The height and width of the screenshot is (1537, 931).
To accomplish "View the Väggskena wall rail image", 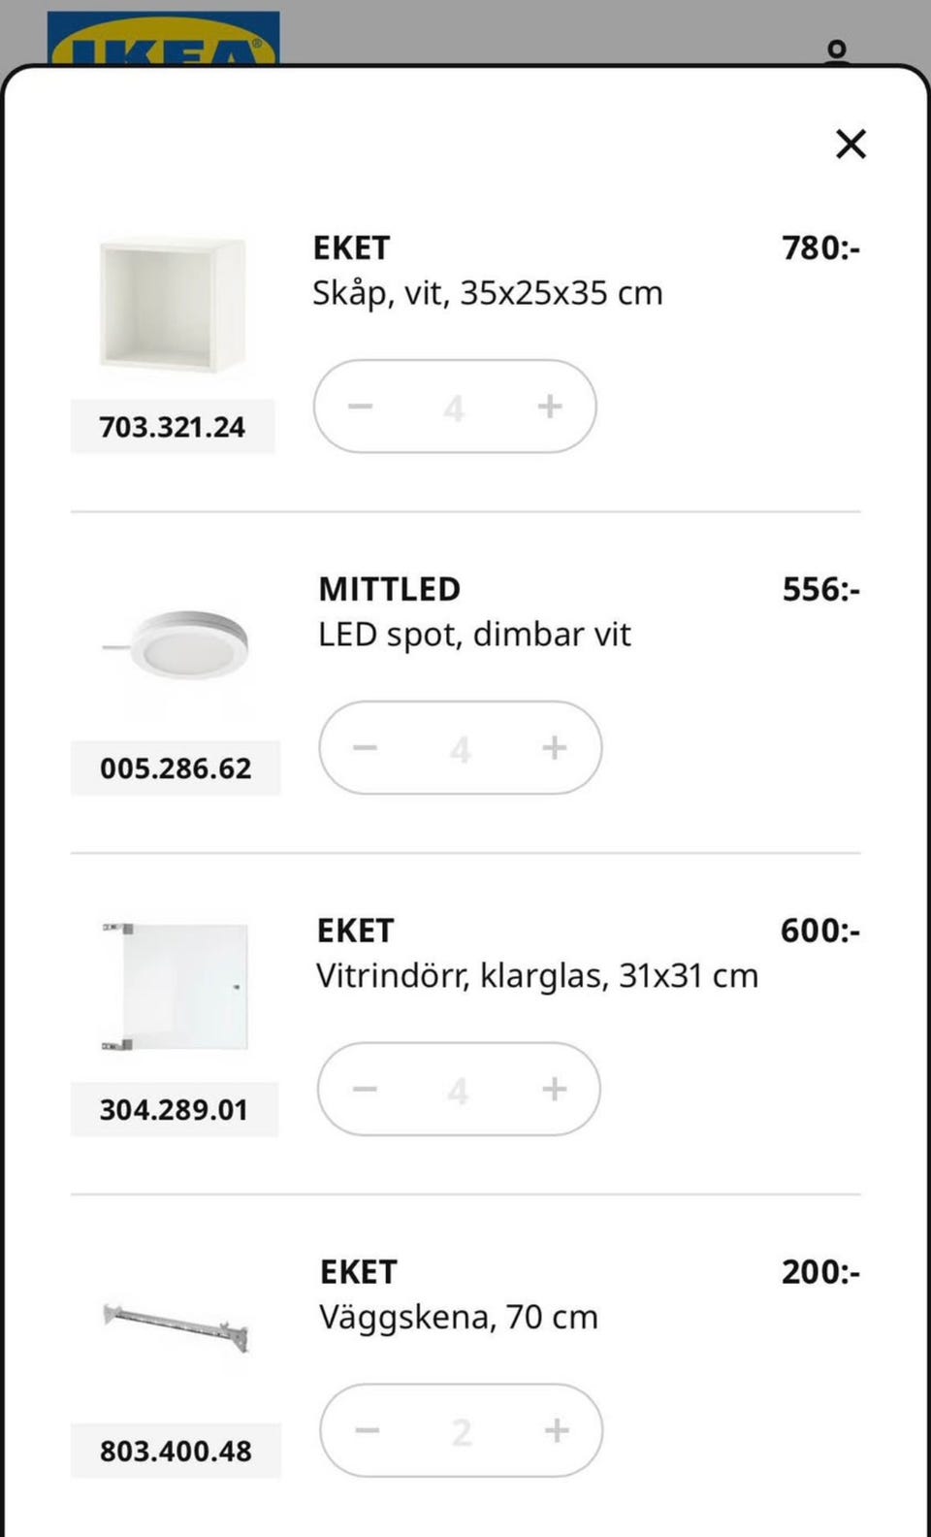I will click(176, 1328).
